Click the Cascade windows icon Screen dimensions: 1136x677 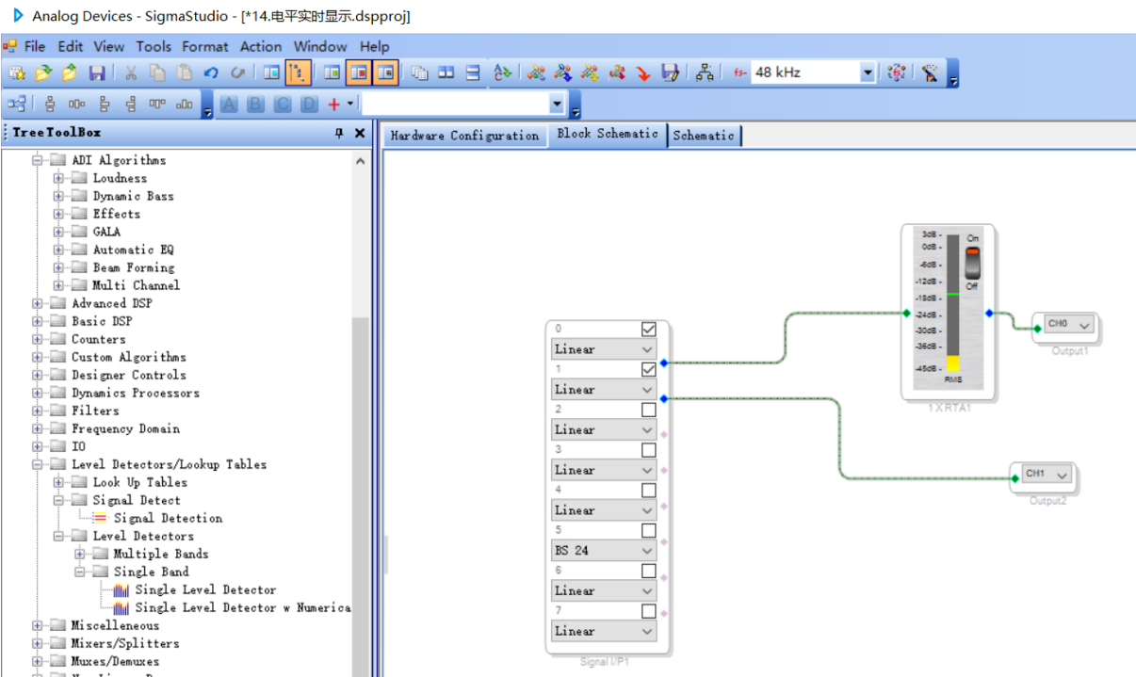(x=420, y=73)
